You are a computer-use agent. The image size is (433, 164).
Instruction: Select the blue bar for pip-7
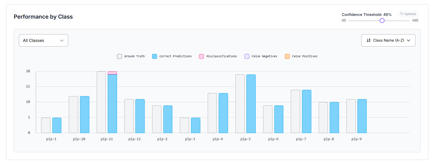click(306, 111)
